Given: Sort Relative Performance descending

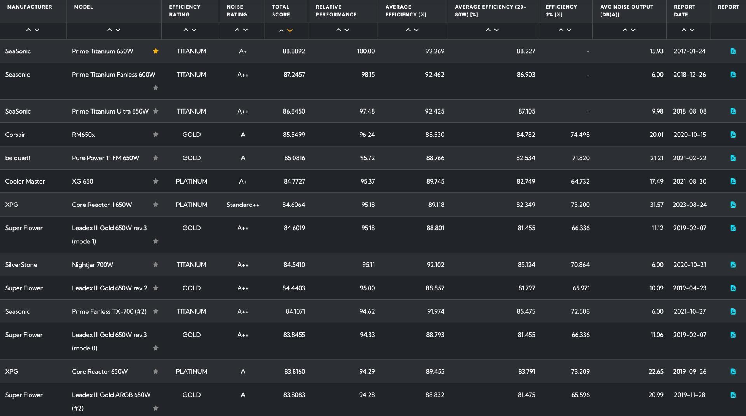Looking at the screenshot, I should pyautogui.click(x=347, y=30).
